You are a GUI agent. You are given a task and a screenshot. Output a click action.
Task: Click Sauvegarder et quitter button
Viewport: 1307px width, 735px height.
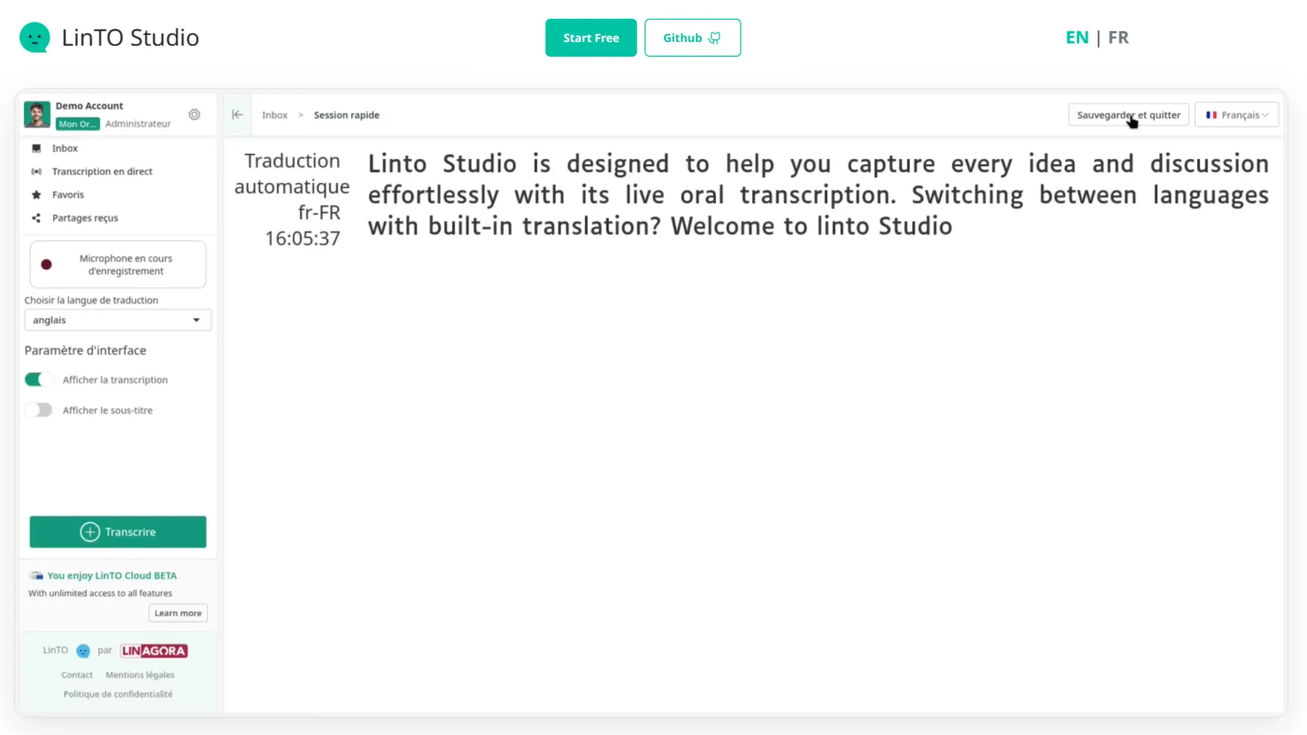click(x=1129, y=115)
